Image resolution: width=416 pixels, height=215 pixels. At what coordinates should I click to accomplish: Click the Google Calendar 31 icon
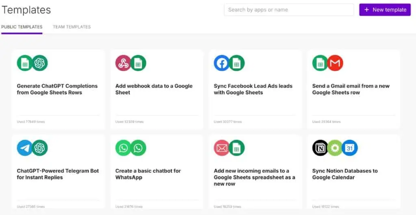pyautogui.click(x=350, y=148)
